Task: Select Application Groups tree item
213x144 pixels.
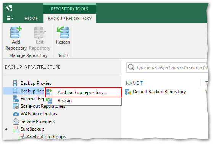Action: tap(46, 136)
